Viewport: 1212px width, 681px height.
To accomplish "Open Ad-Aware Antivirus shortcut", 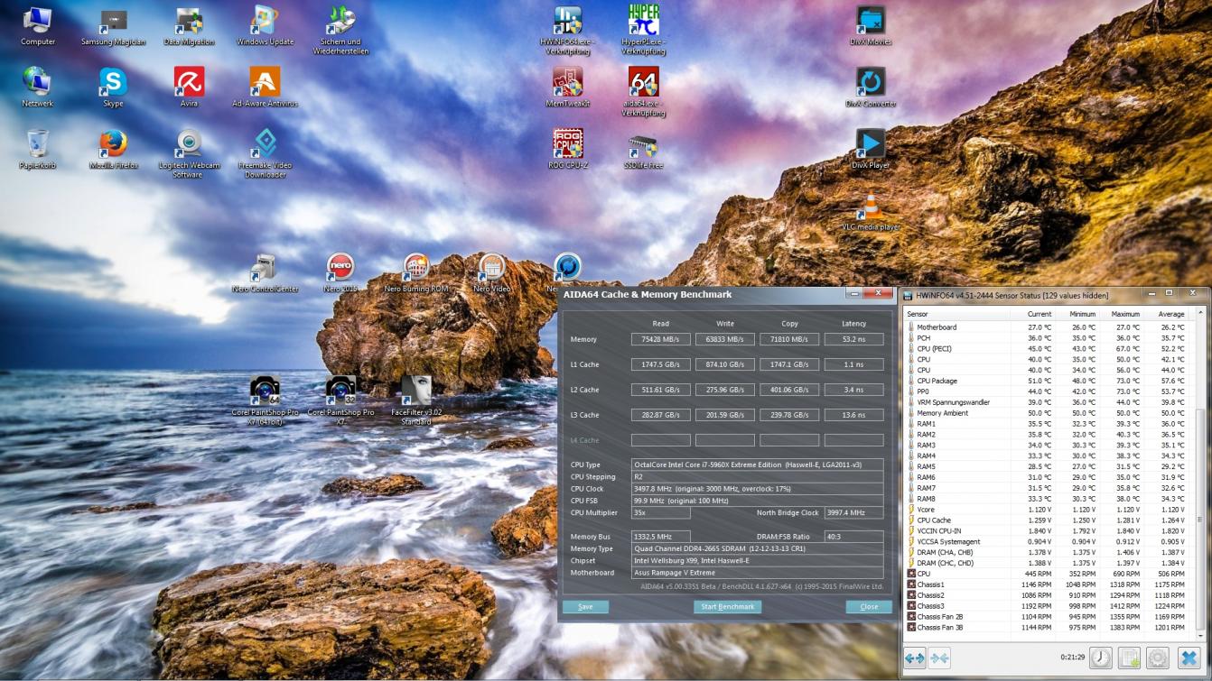I will [265, 87].
